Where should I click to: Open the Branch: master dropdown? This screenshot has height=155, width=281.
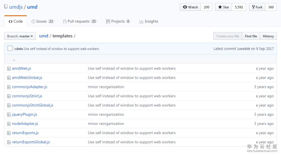(20, 36)
